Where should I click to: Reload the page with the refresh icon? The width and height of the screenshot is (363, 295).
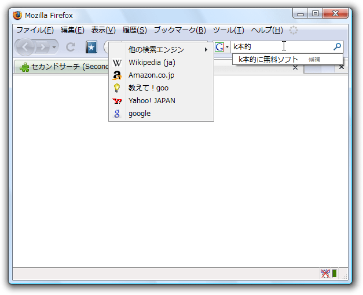pyautogui.click(x=71, y=47)
